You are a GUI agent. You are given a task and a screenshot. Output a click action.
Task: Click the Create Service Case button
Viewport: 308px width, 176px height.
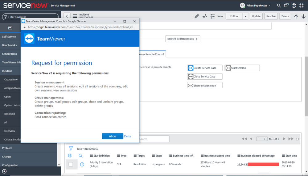tap(205, 68)
